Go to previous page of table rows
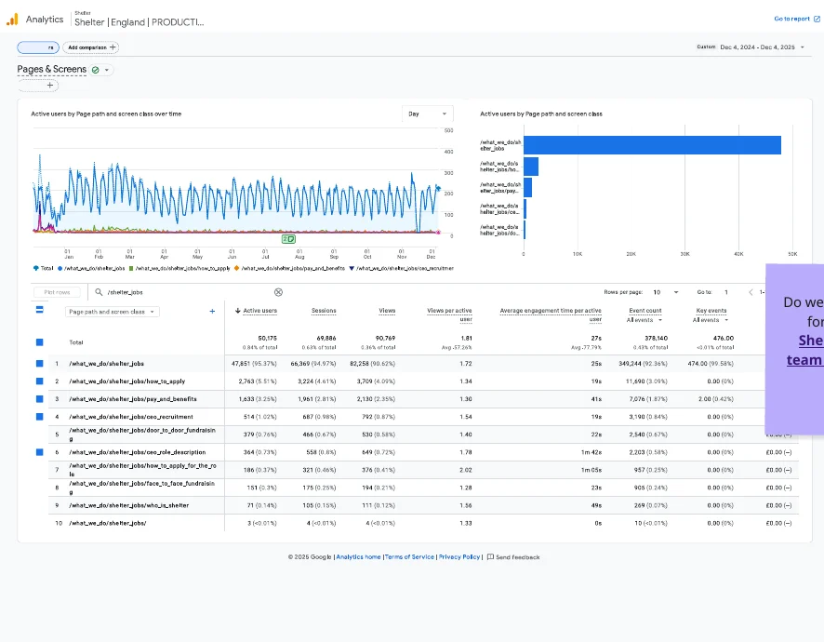Viewport: 824px width, 642px height. click(x=751, y=292)
